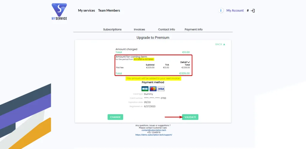Select the Mastercard icon

tap(153, 89)
